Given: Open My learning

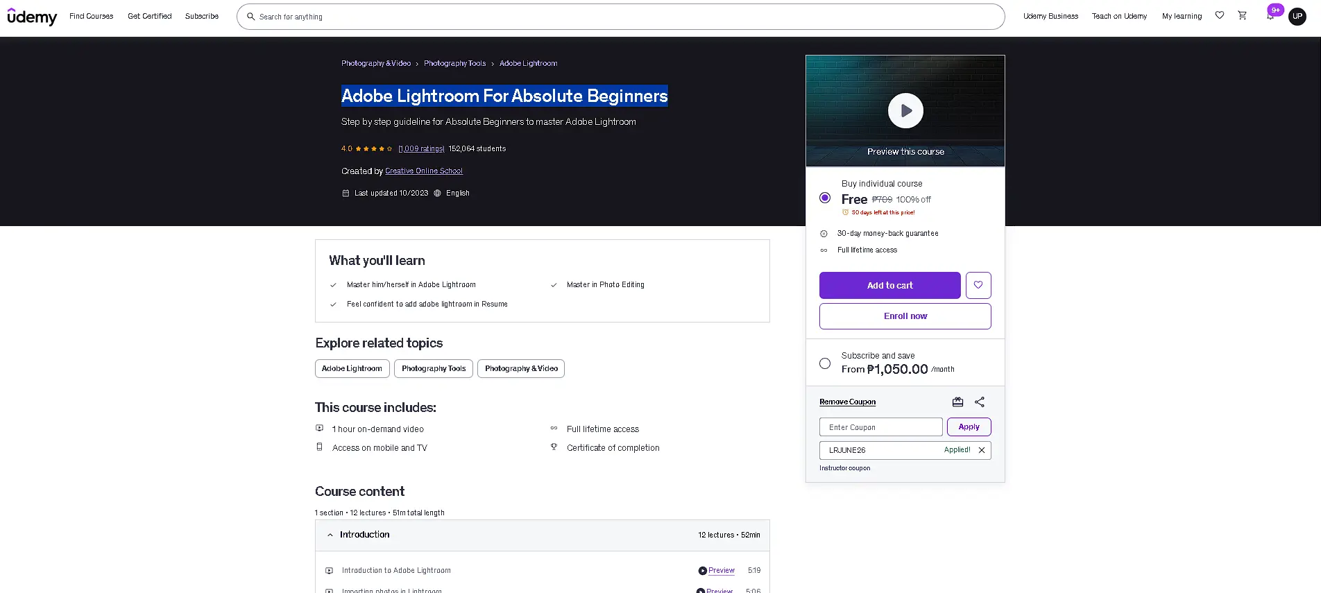Looking at the screenshot, I should (x=1182, y=16).
